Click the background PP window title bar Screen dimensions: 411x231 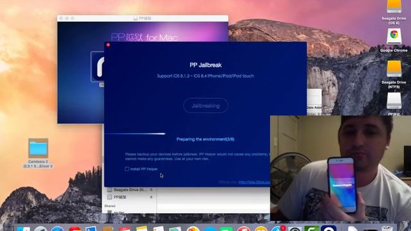tap(143, 19)
